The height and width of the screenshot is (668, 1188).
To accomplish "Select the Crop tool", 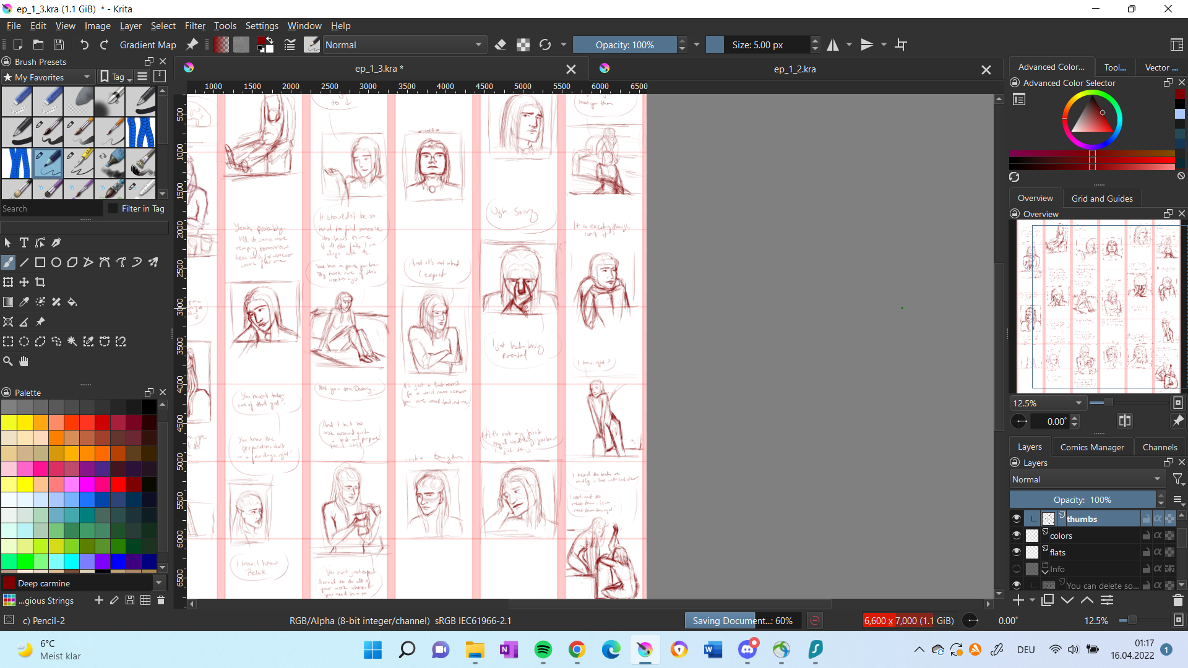I will [x=40, y=282].
